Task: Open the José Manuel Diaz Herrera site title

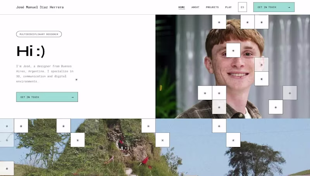Action: 40,7
